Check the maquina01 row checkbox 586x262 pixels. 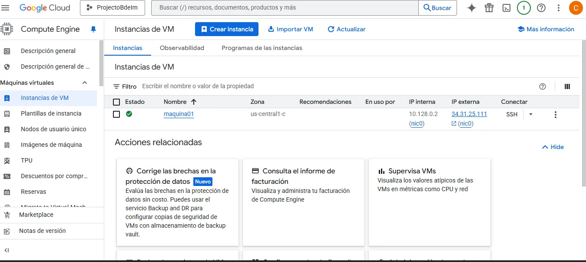[x=116, y=114]
